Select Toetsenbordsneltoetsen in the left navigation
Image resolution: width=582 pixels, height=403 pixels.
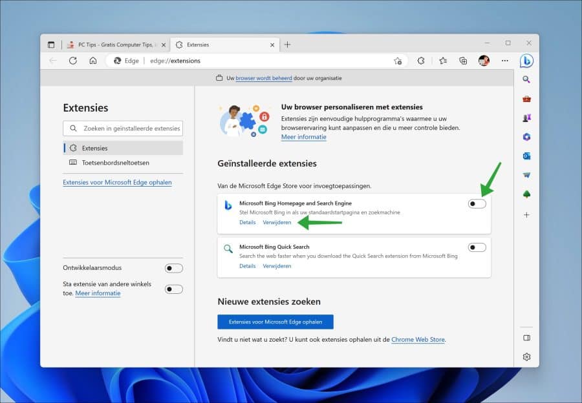124,162
